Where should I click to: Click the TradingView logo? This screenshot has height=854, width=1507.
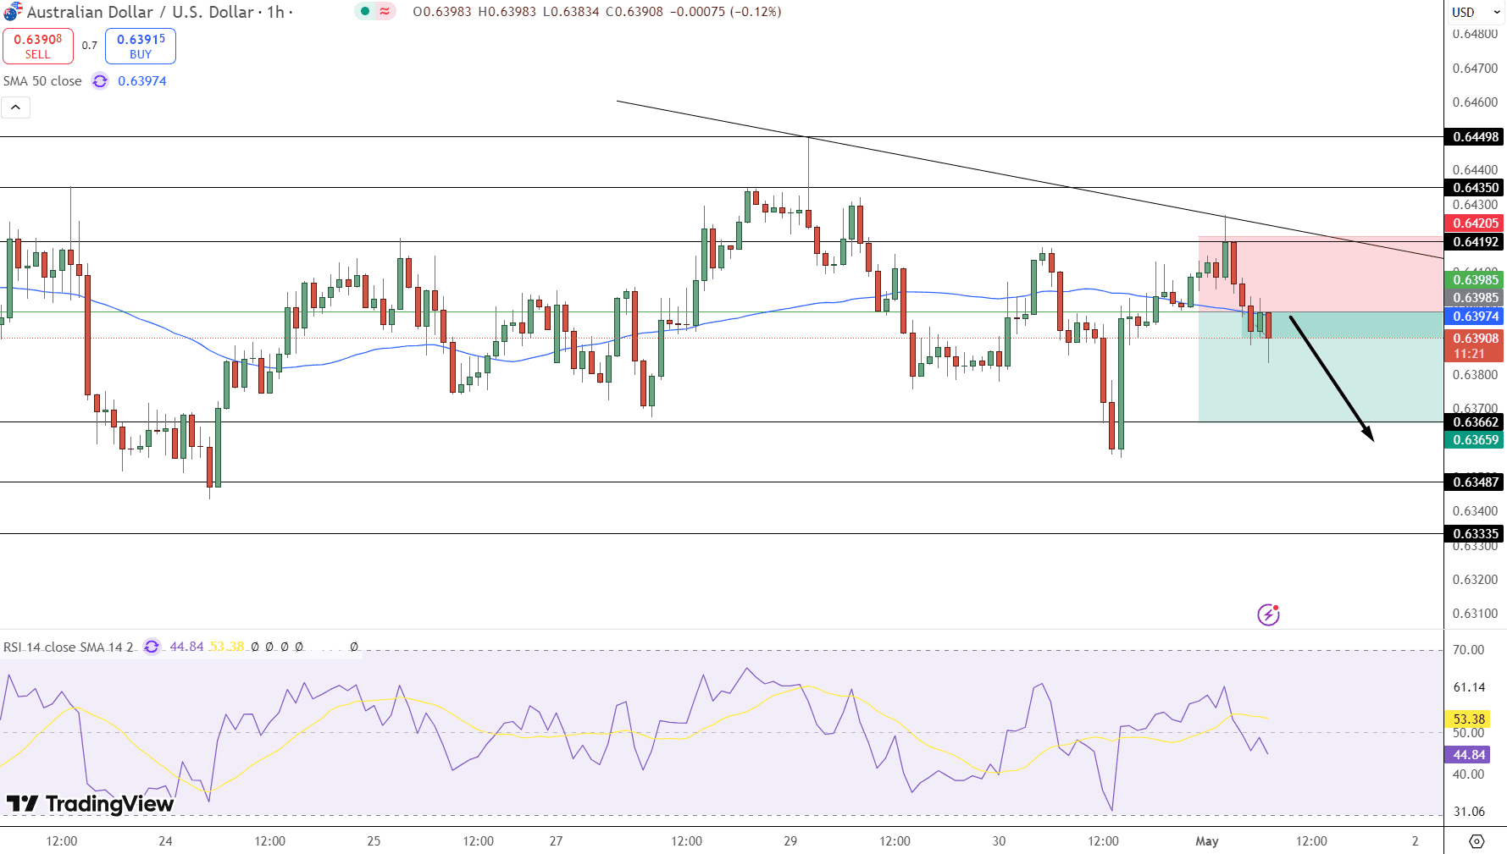pyautogui.click(x=90, y=803)
